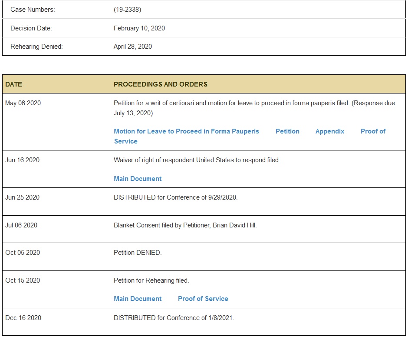Open Proof of Service for Petition for Rehearing
This screenshot has height=337, width=408.
point(203,299)
